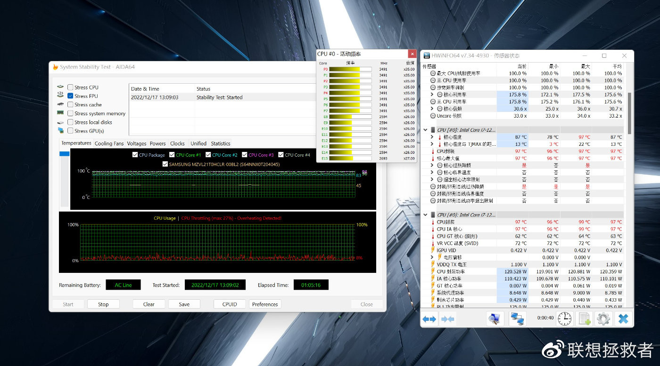This screenshot has width=660, height=366.
Task: Start logging with the sheet-plus icon
Action: (585, 318)
